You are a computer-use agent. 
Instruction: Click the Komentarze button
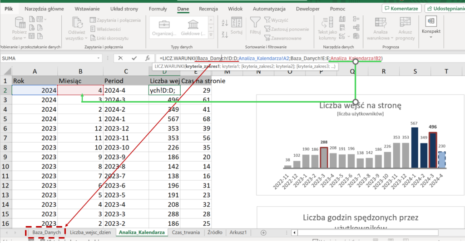coord(401,8)
